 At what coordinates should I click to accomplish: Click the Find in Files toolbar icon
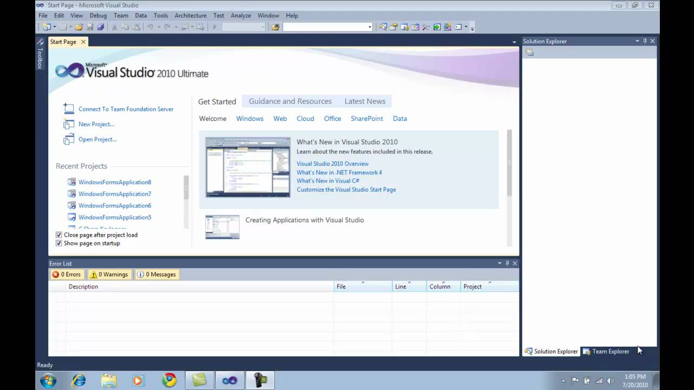coord(275,27)
